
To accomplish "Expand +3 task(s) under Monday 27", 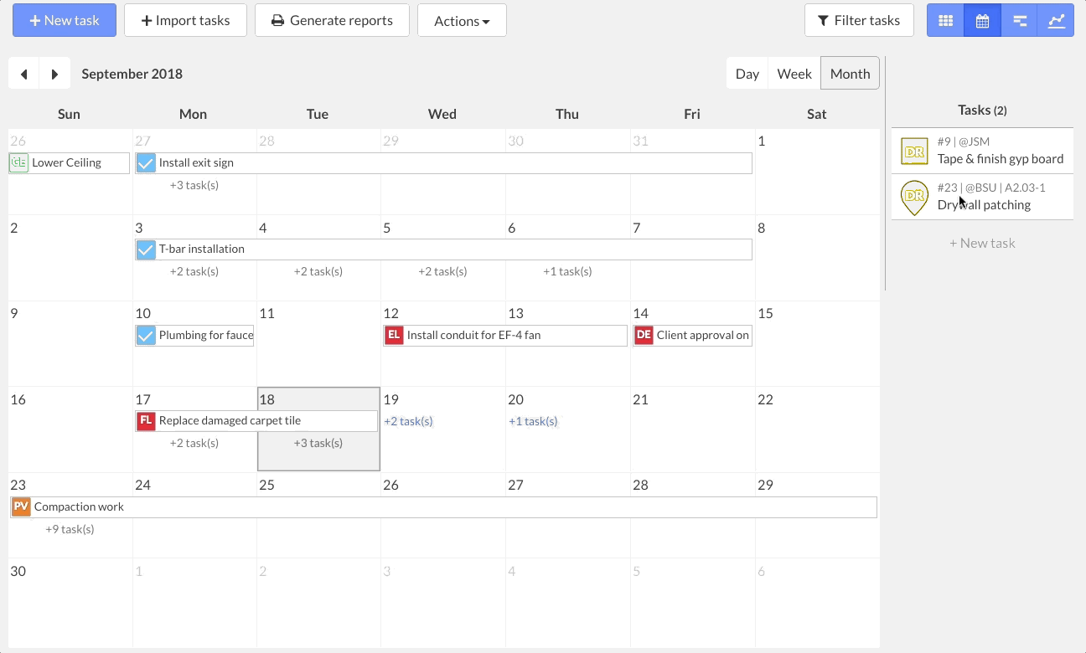I will [194, 185].
